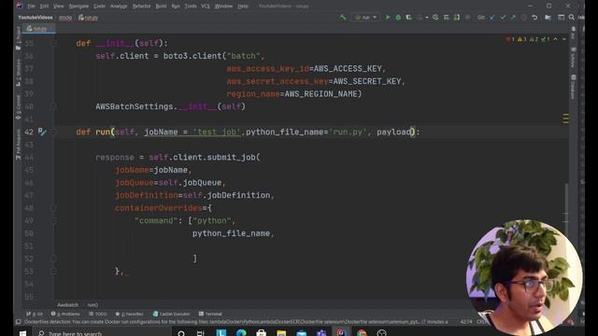Open the run configuration dropdown
Image resolution: width=598 pixels, height=336 pixels.
[x=365, y=18]
